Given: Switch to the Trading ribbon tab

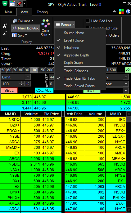Looking at the screenshot, I should (42, 12).
